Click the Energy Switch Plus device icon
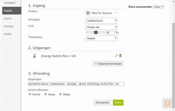Screen dimensions: 175x111 click(x=35, y=56)
